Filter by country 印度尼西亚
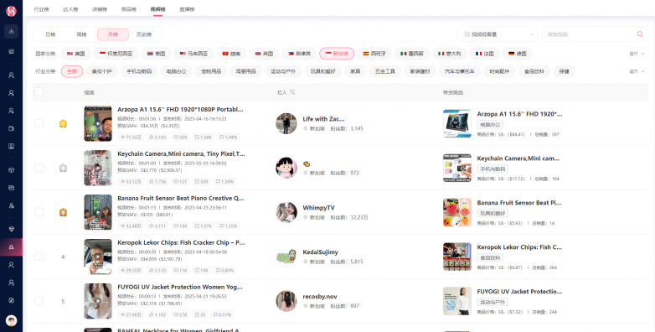 [116, 54]
